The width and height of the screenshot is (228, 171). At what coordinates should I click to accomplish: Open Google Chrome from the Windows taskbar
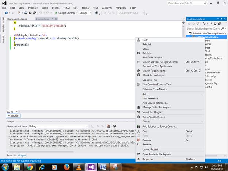[30, 167]
